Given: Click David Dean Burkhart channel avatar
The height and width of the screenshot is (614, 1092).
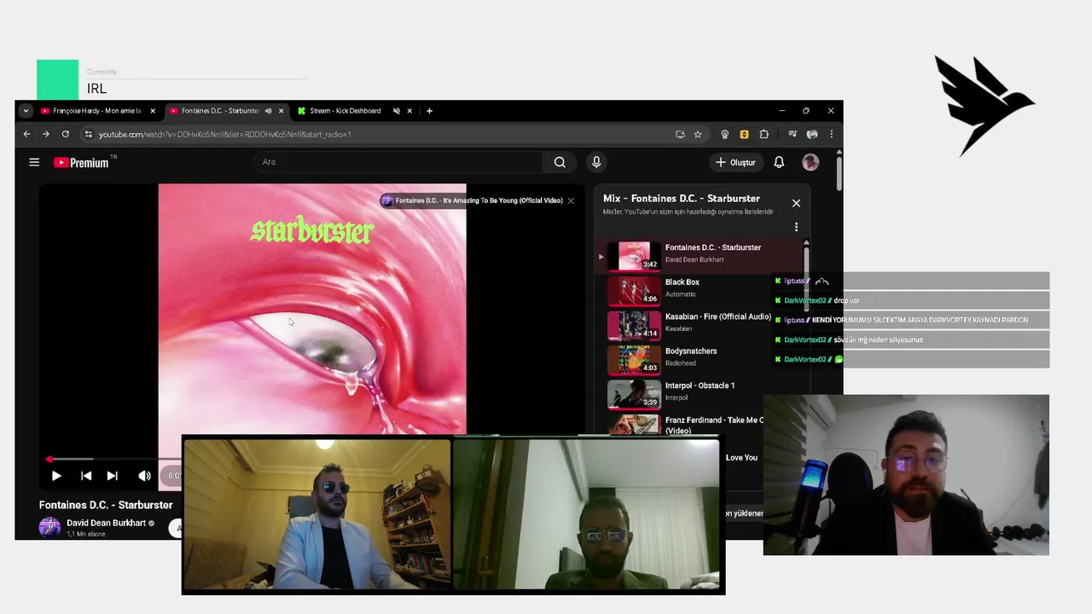Looking at the screenshot, I should [49, 527].
